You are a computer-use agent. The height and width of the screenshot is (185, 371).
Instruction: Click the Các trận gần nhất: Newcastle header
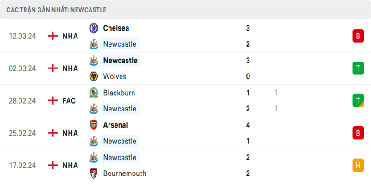pos(57,10)
